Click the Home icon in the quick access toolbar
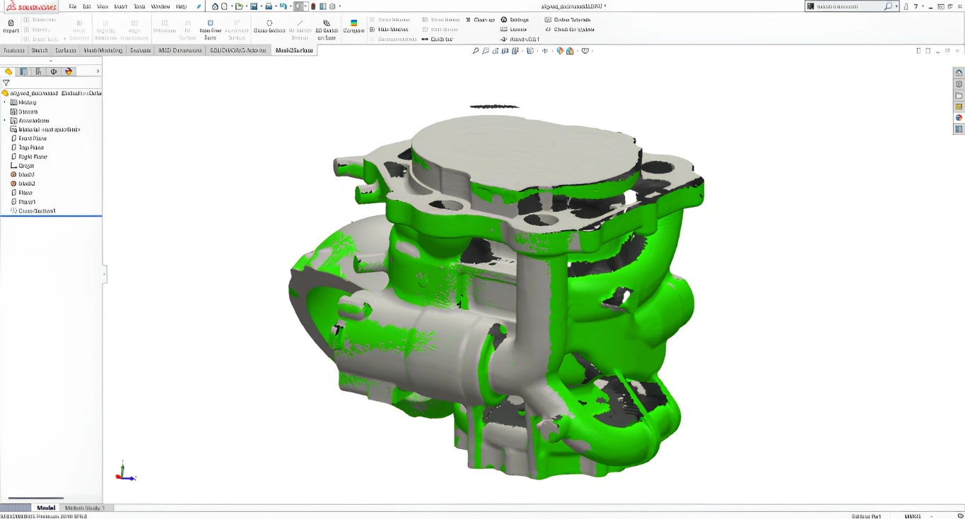 coord(216,6)
